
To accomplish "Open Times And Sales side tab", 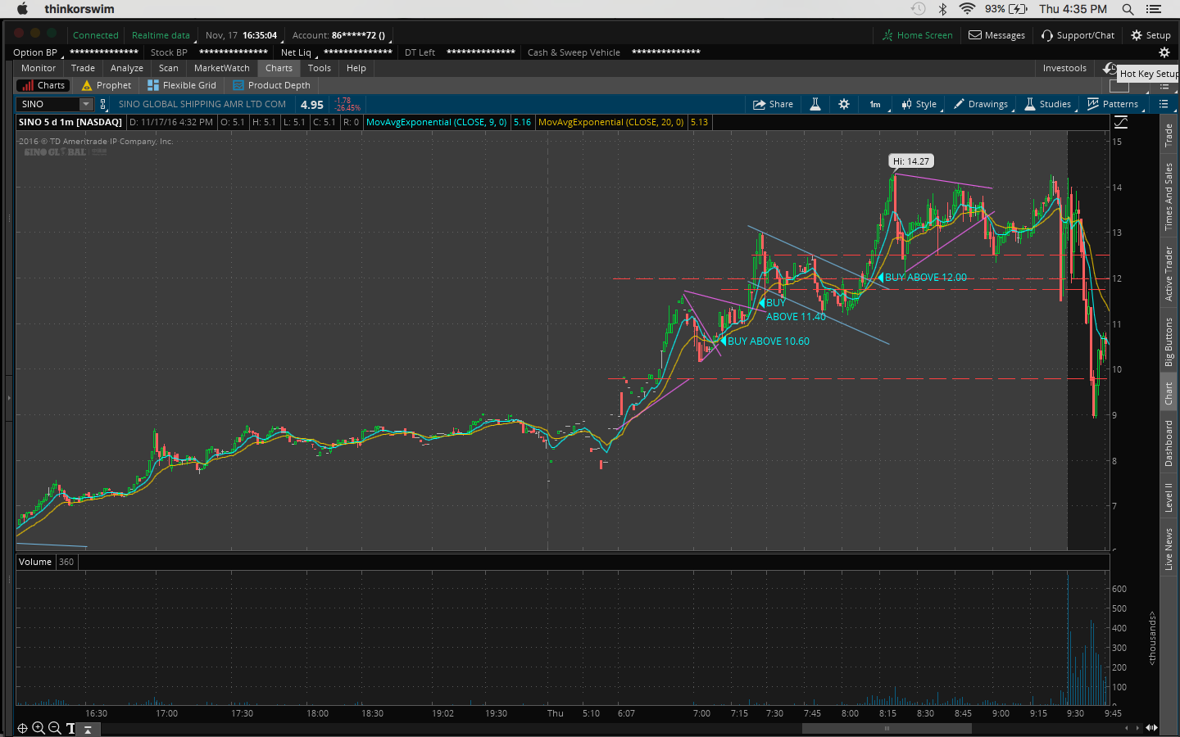I will click(x=1169, y=197).
